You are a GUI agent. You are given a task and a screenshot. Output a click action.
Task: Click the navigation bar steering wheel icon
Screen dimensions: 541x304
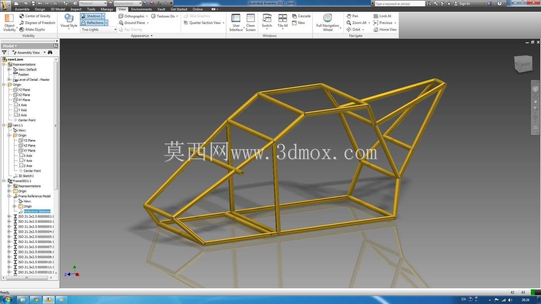535,89
